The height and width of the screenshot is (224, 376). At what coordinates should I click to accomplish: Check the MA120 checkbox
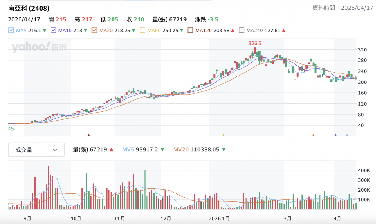click(x=190, y=30)
